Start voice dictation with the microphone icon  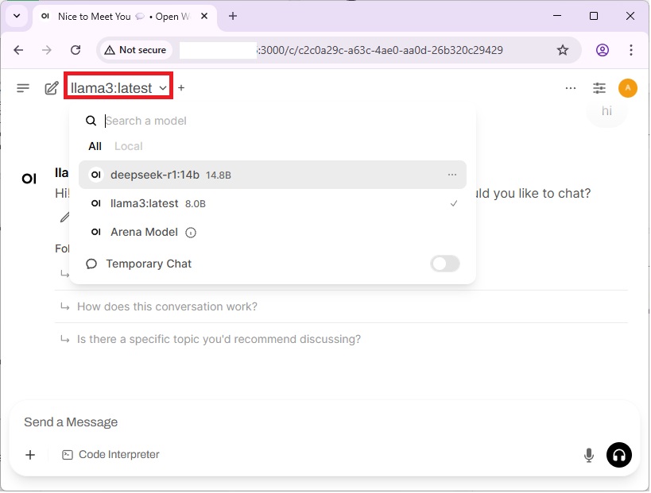click(588, 455)
